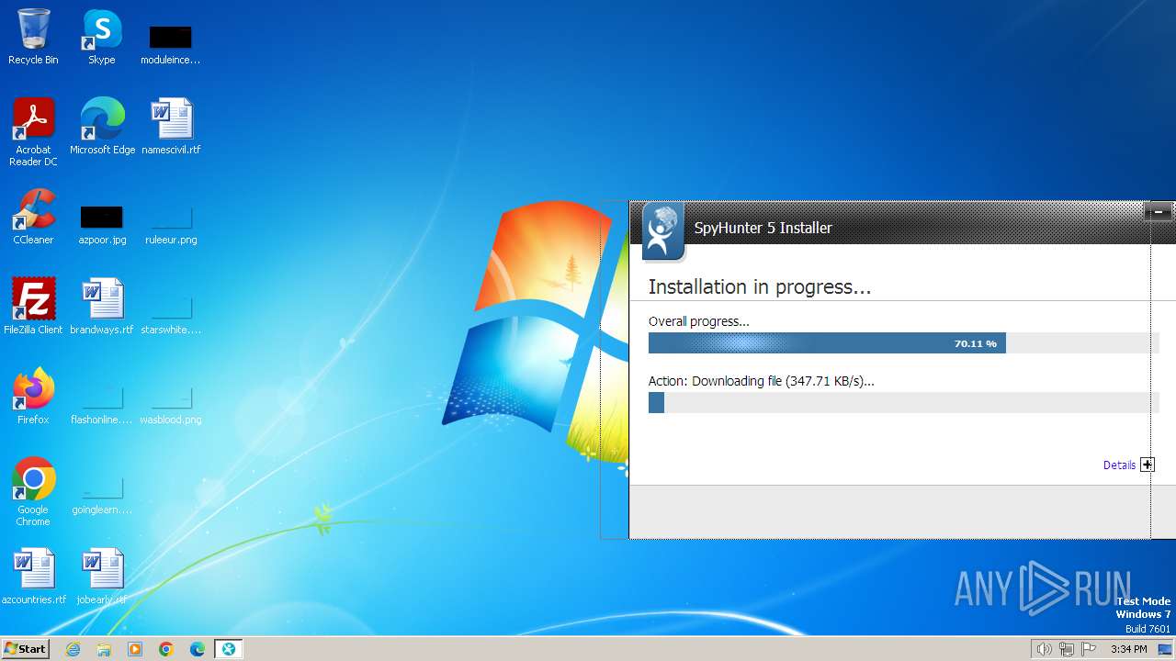Click the SpyHunter logo in installer header
The image size is (1176, 661).
(x=662, y=230)
